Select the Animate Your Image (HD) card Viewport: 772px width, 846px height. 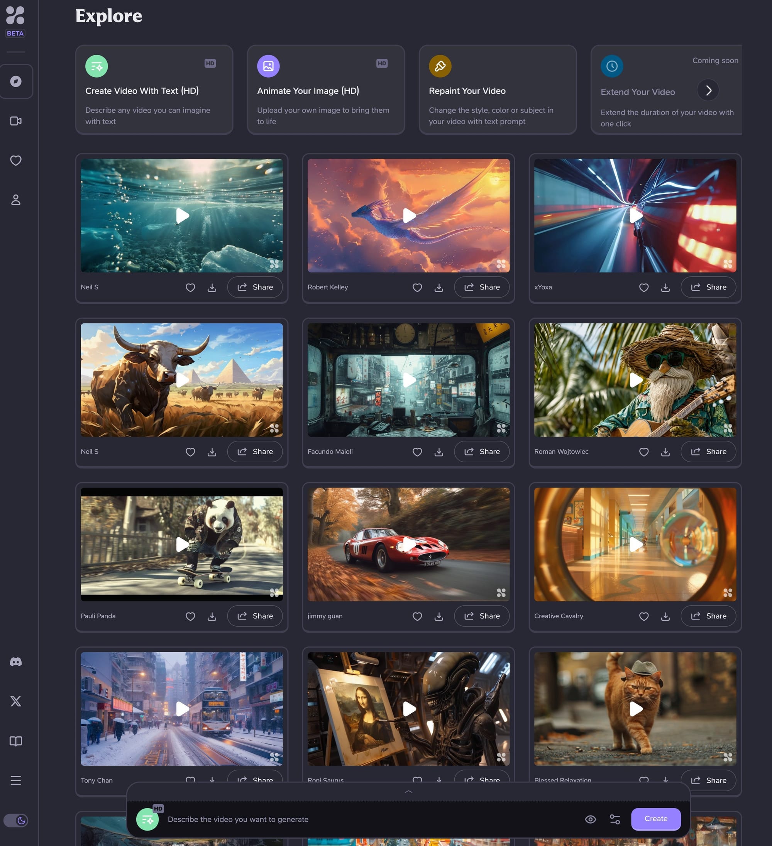[x=326, y=90]
